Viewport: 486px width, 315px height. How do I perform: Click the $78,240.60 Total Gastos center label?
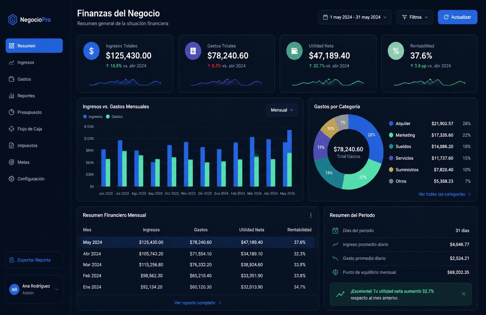coord(348,149)
